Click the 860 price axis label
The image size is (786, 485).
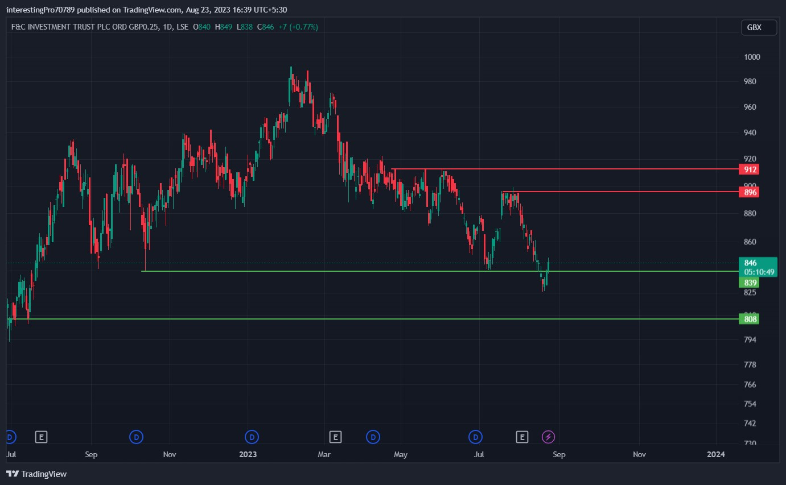tap(750, 242)
